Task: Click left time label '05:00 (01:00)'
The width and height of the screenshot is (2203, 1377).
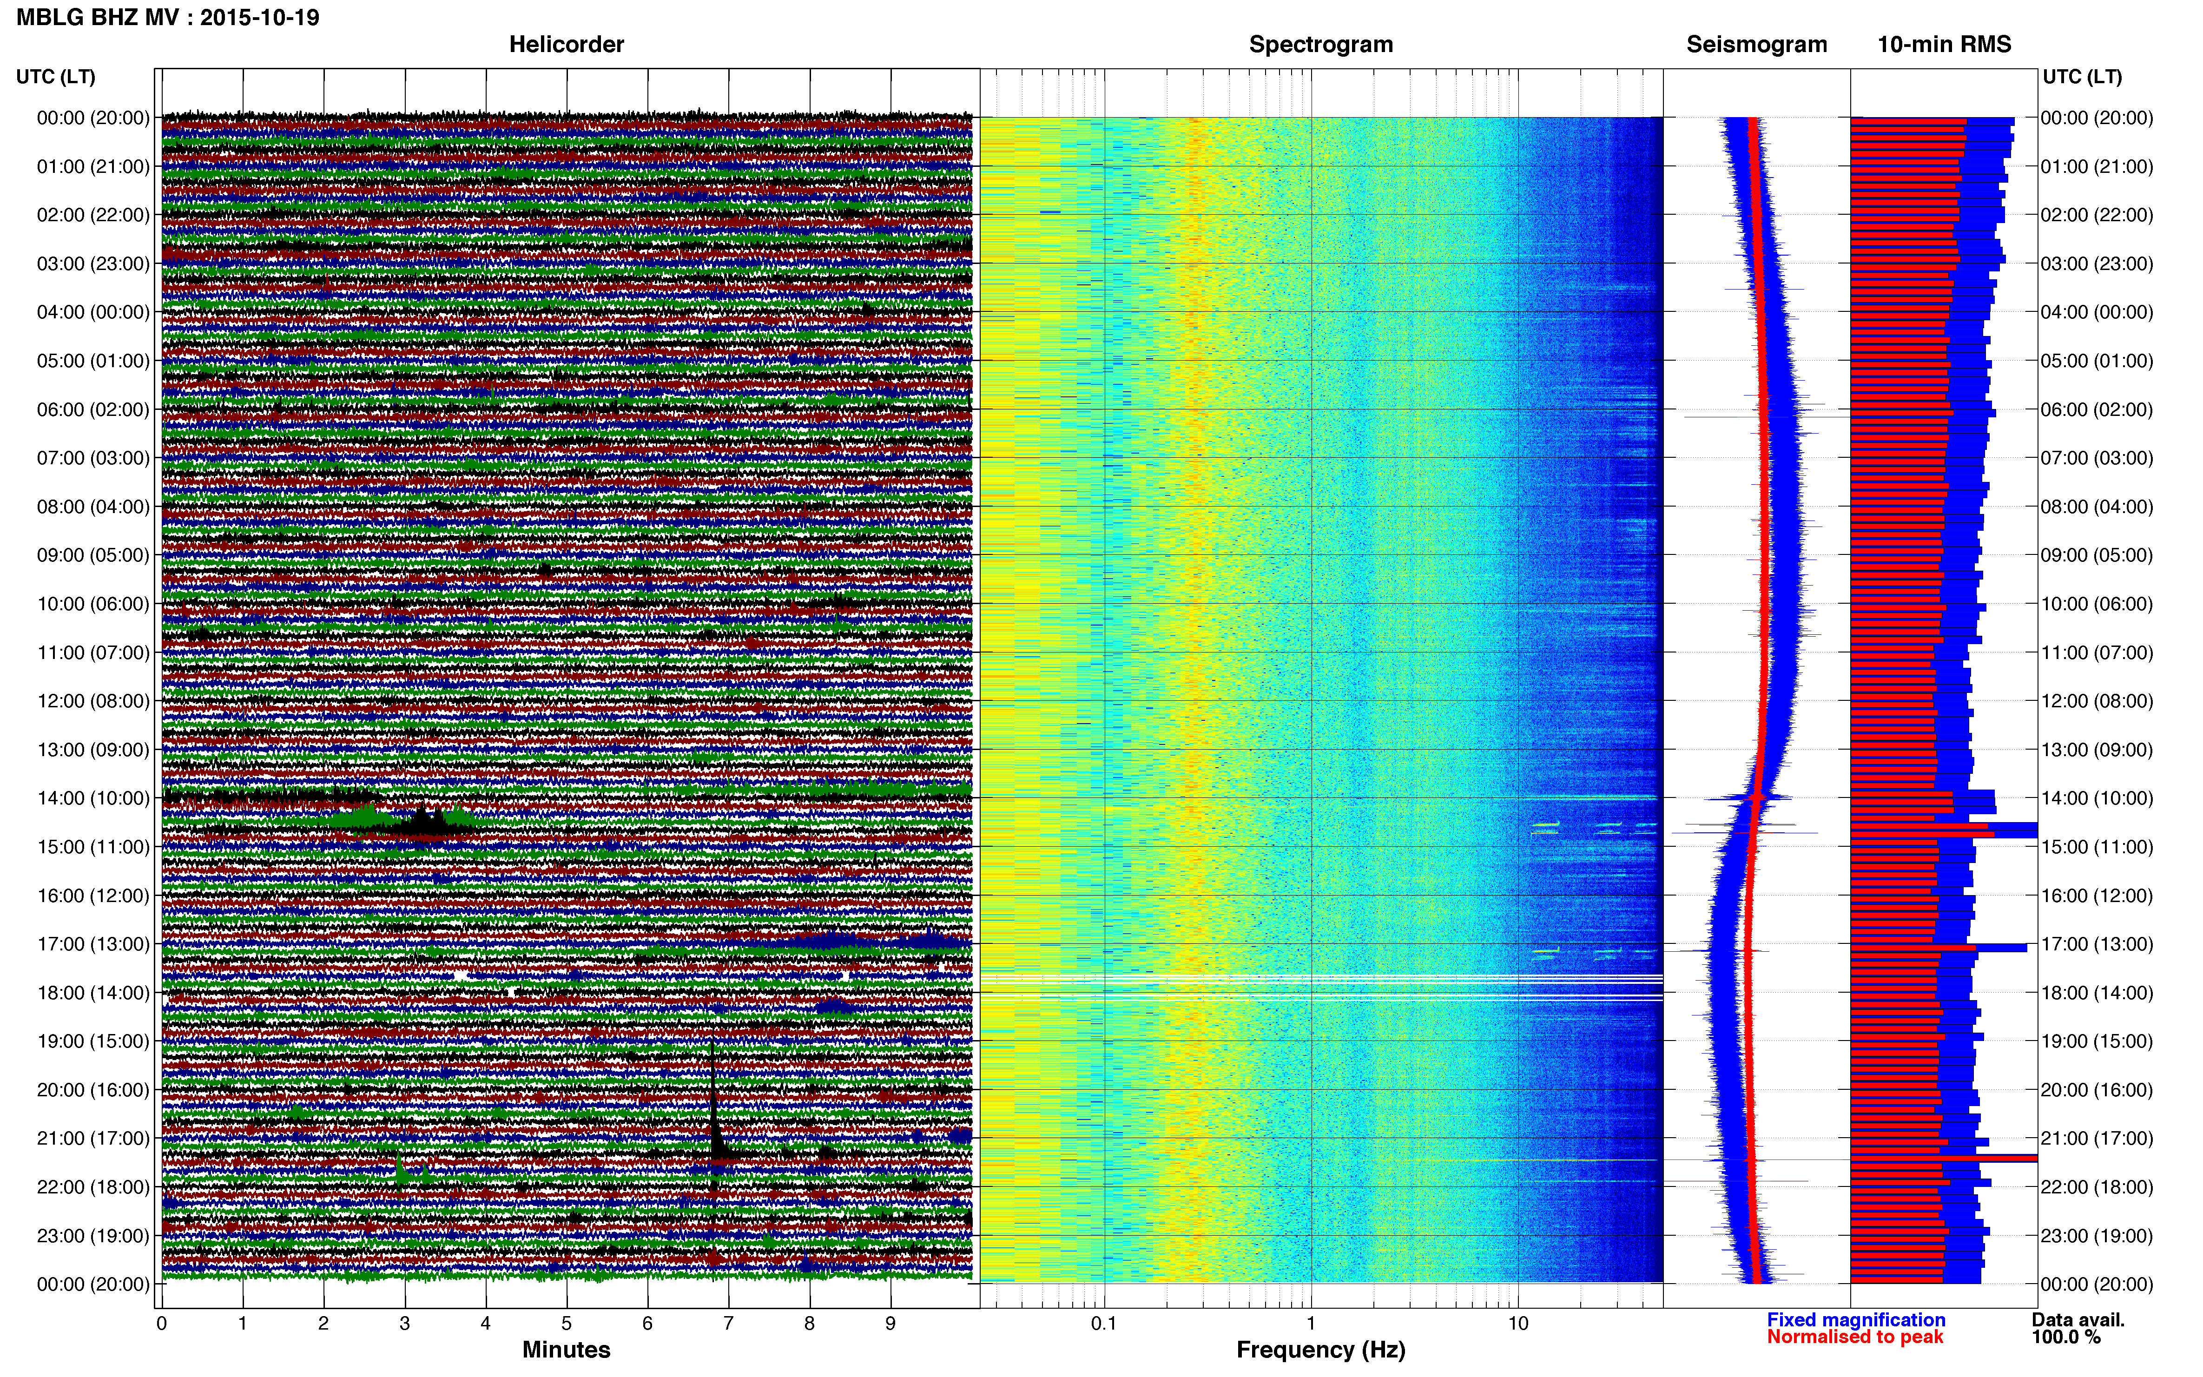Action: tap(93, 361)
